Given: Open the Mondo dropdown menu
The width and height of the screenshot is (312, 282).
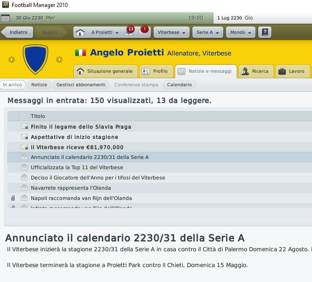Looking at the screenshot, I should pyautogui.click(x=241, y=32).
